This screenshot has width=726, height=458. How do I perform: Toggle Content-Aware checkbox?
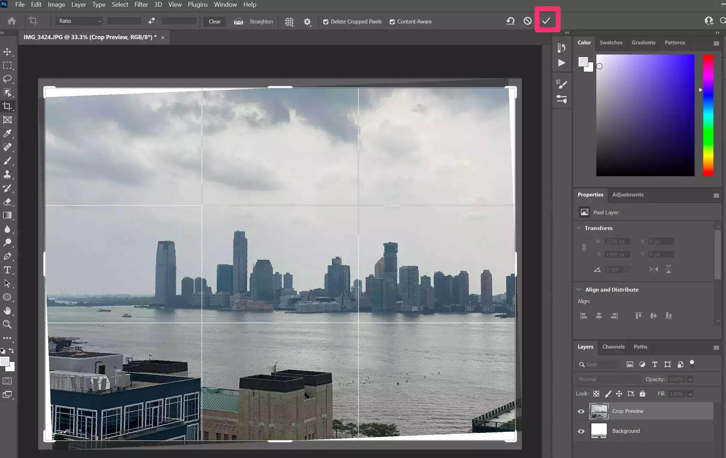point(392,22)
